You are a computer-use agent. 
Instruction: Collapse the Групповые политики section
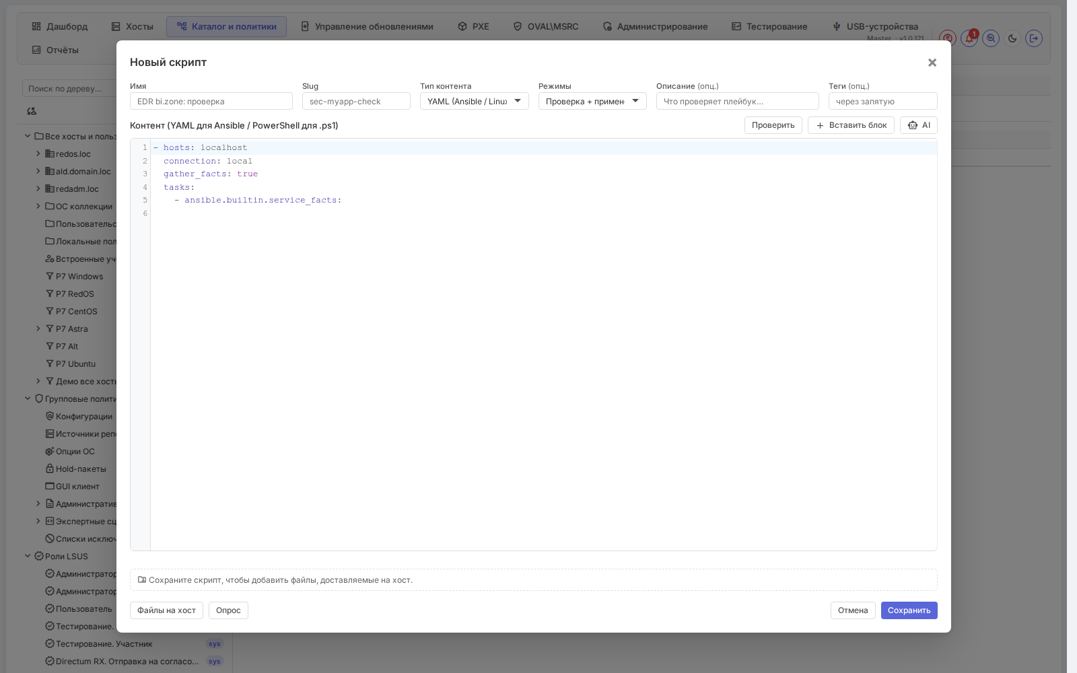pos(28,398)
